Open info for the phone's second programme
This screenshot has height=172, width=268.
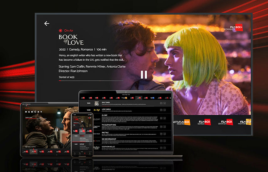90,144
